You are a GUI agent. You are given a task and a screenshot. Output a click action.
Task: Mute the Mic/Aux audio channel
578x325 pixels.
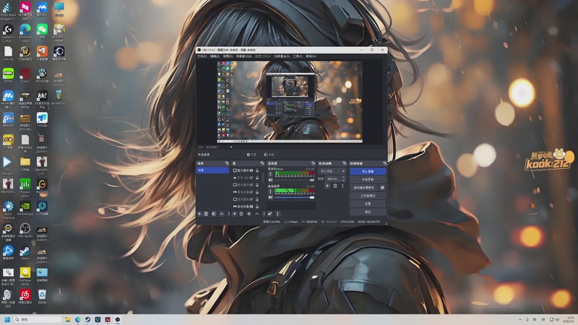[270, 180]
